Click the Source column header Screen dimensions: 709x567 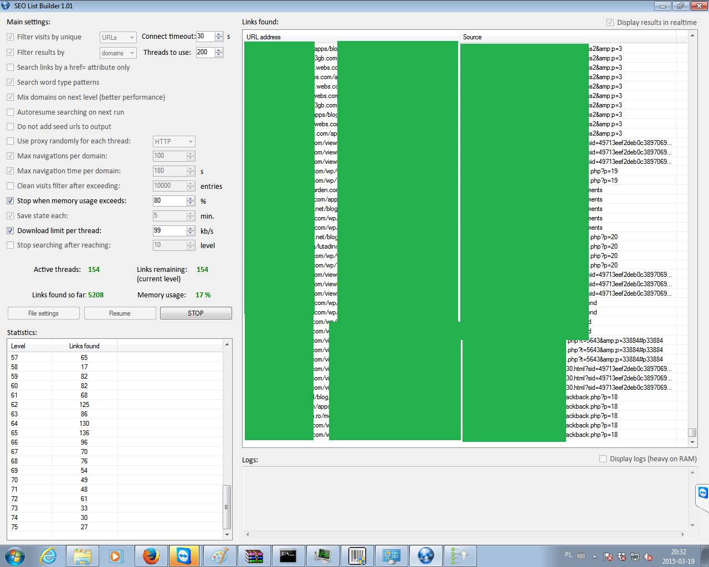568,37
